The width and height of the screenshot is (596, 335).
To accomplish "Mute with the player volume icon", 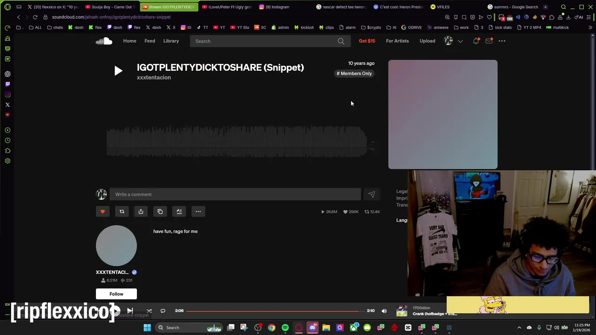I will pyautogui.click(x=384, y=311).
